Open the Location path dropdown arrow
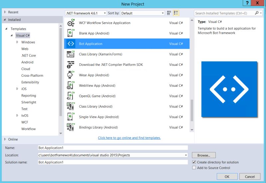 click(x=186, y=155)
